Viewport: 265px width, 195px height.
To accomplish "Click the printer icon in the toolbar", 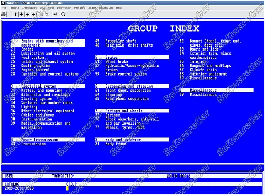I will [x=4, y=14].
